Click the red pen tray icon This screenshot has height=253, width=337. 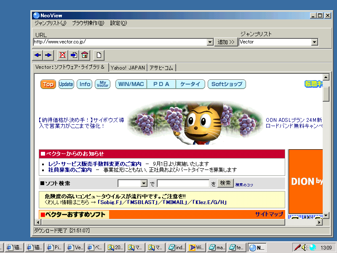pyautogui.click(x=297, y=248)
